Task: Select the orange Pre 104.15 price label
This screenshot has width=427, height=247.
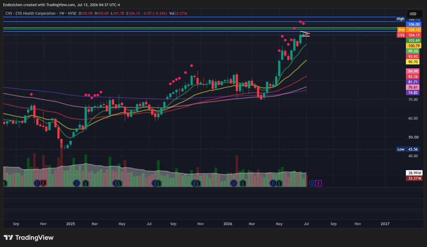Action: (x=409, y=30)
